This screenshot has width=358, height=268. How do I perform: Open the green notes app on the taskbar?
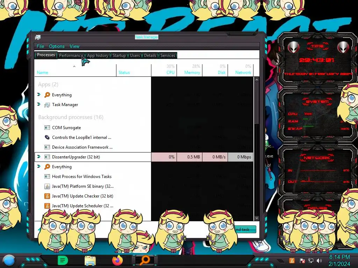pos(63,260)
